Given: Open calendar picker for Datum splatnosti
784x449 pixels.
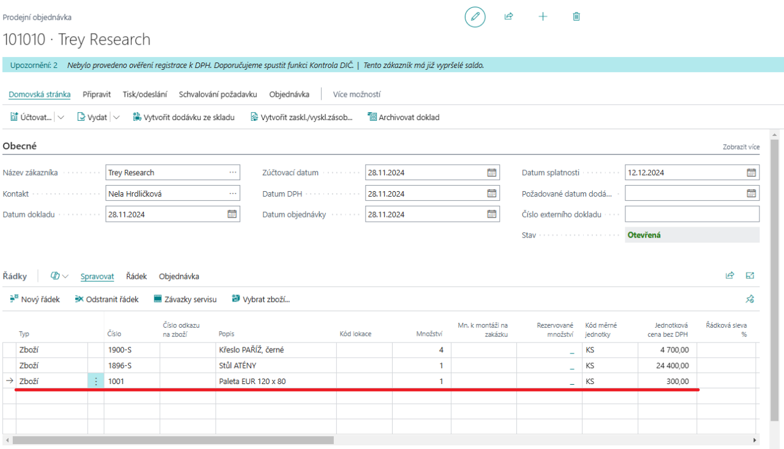Looking at the screenshot, I should point(751,173).
